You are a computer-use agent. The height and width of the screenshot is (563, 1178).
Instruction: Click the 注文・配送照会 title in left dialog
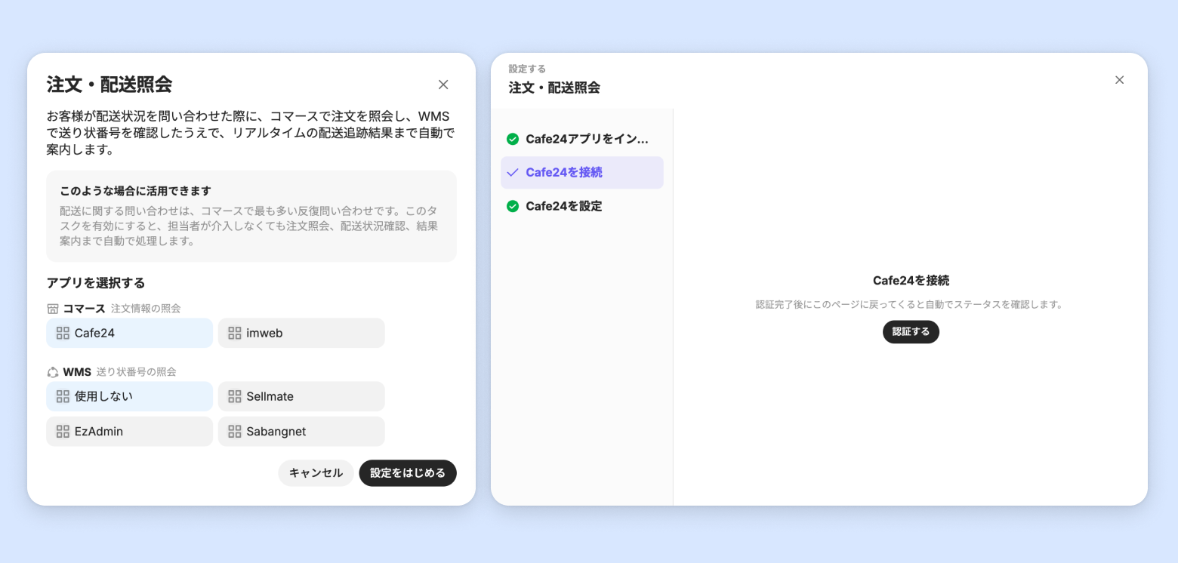pos(109,85)
